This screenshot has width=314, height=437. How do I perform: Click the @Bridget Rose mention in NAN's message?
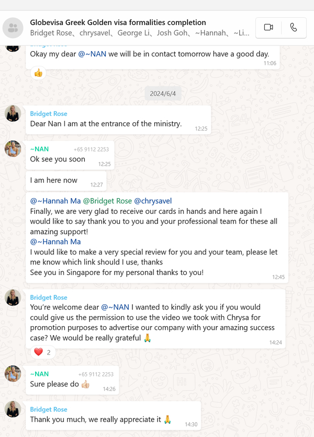click(x=107, y=201)
